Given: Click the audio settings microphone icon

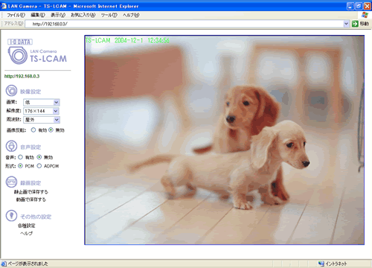Looking at the screenshot, I should [11, 146].
